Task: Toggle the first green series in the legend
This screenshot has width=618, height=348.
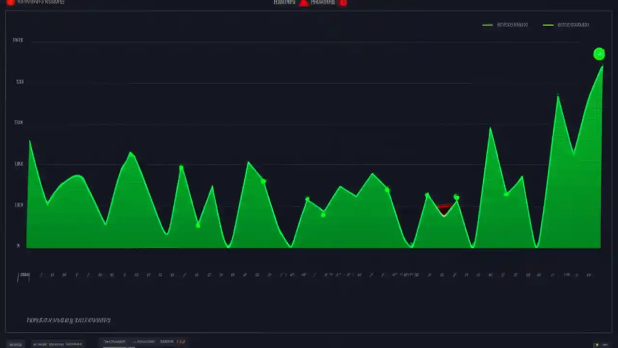Action: [x=505, y=25]
